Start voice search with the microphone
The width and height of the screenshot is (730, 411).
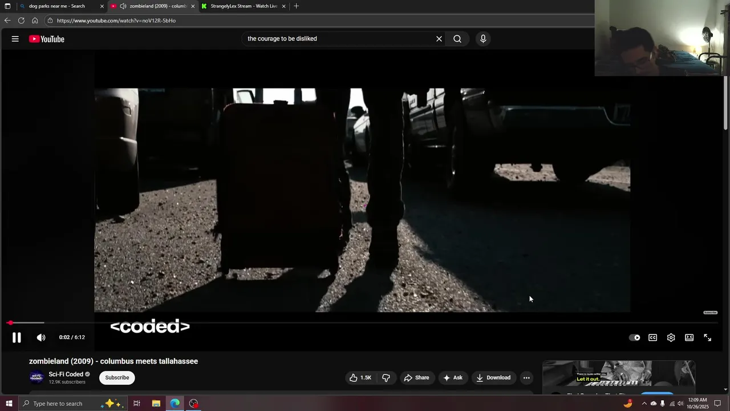coord(483,39)
